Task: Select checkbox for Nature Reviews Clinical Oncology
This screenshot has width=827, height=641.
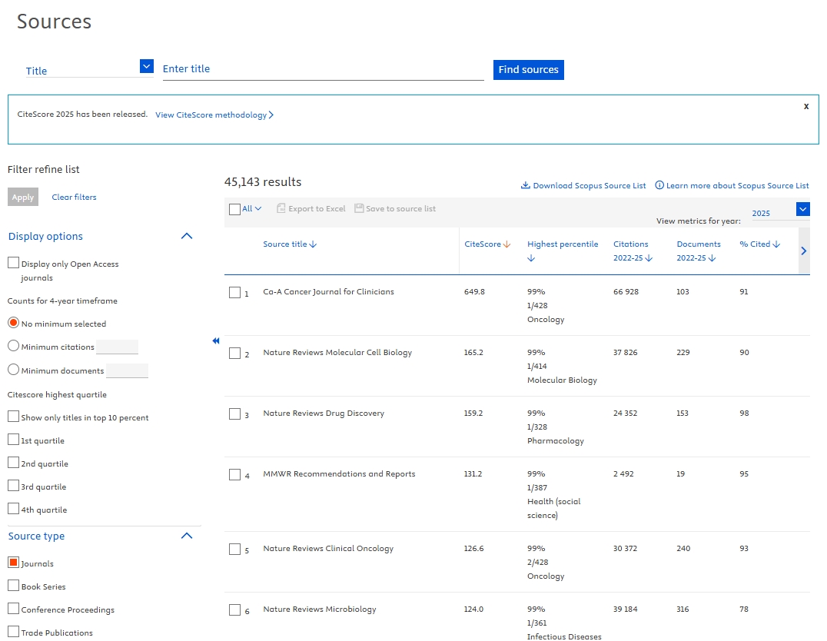Action: [x=234, y=550]
